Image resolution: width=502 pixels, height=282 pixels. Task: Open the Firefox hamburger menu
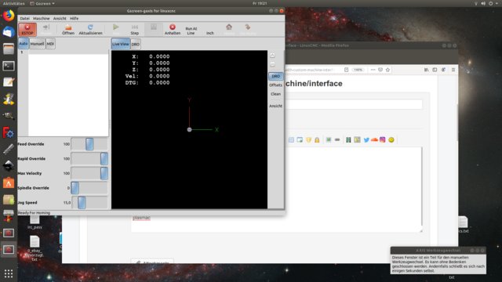tap(453, 70)
